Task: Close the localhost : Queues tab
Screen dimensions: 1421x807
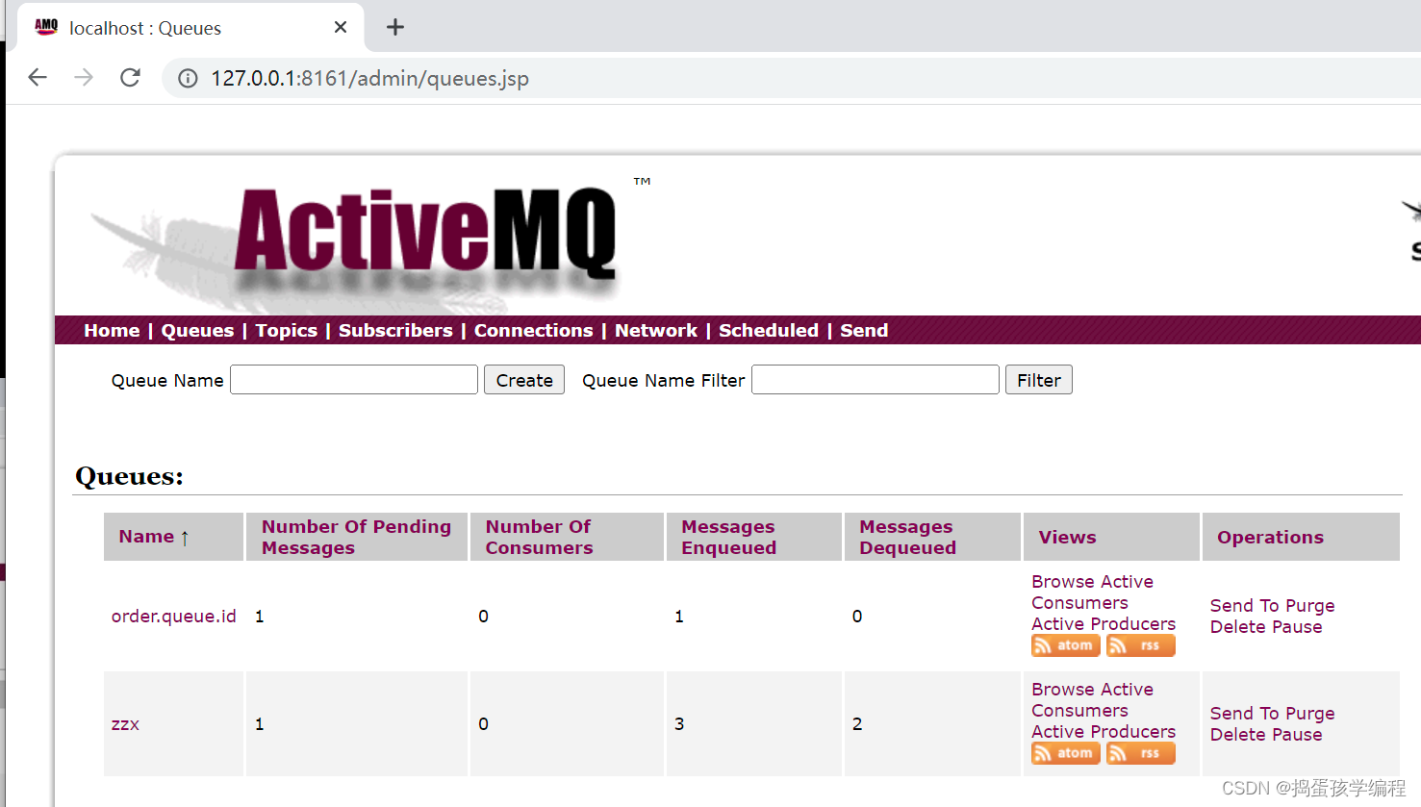Action: (340, 27)
